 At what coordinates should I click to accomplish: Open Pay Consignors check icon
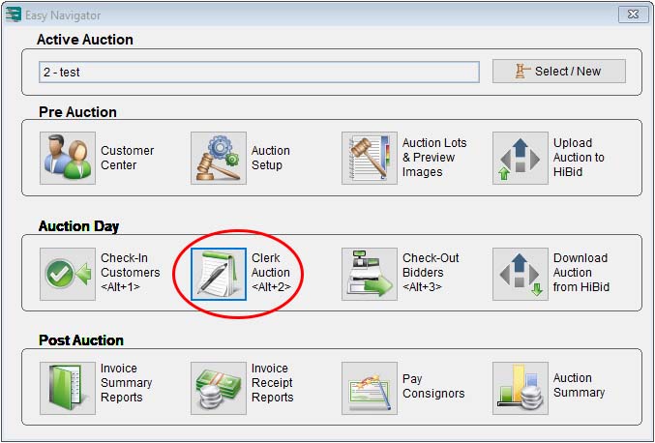pos(370,388)
